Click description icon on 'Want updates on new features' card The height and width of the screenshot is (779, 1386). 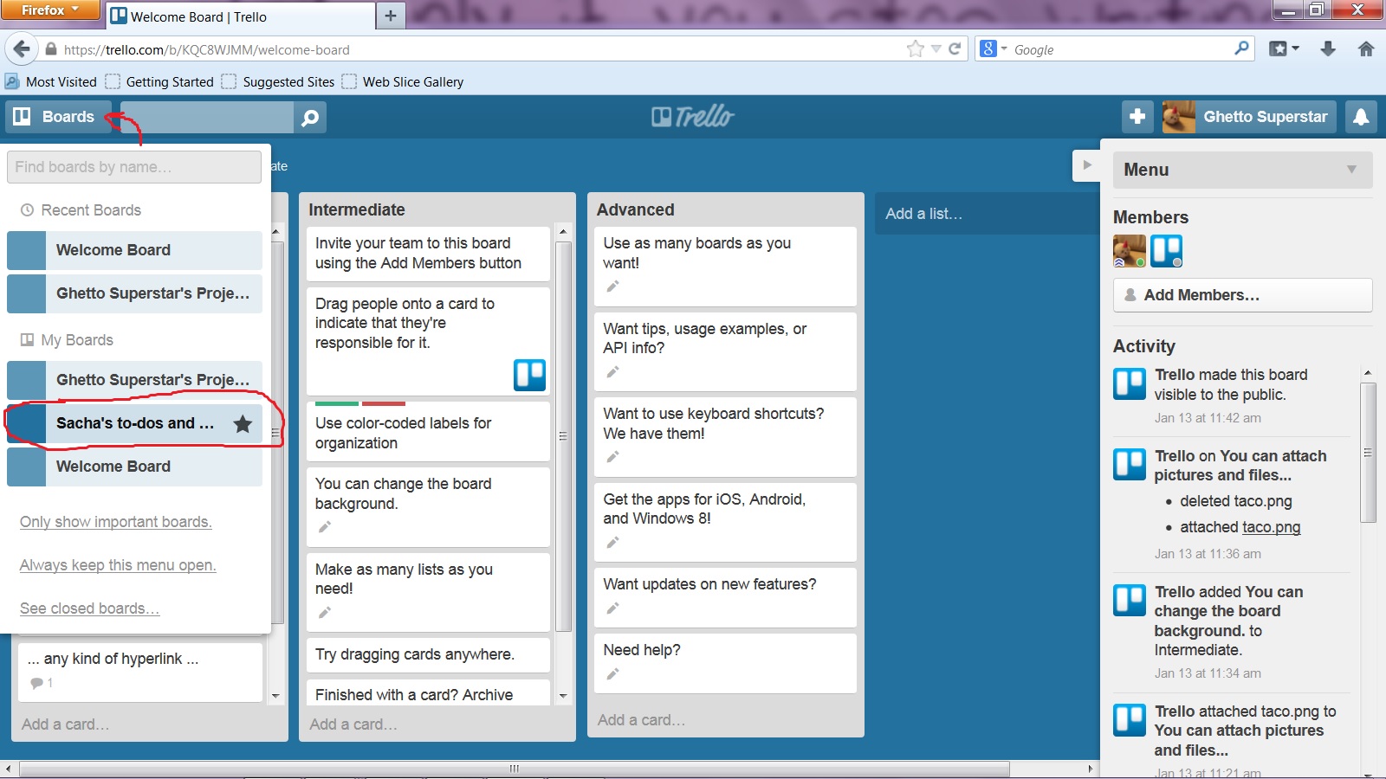(x=612, y=608)
